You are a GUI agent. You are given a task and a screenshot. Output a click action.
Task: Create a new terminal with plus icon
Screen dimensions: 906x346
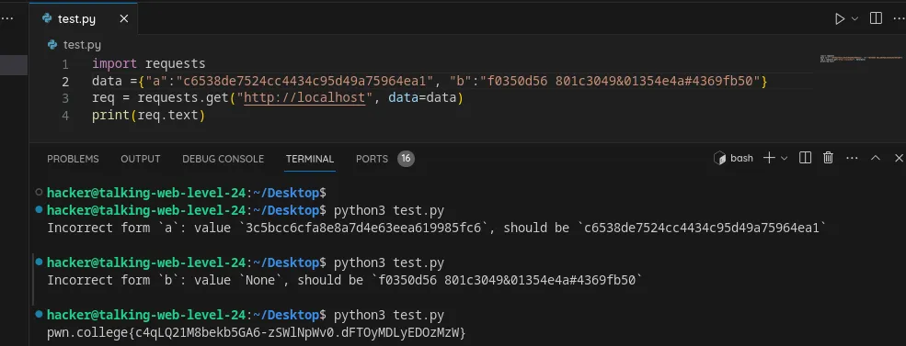click(x=769, y=158)
